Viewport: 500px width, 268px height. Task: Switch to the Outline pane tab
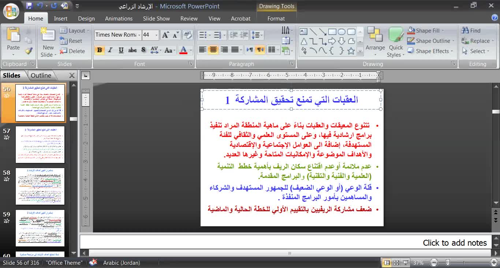[x=41, y=75]
